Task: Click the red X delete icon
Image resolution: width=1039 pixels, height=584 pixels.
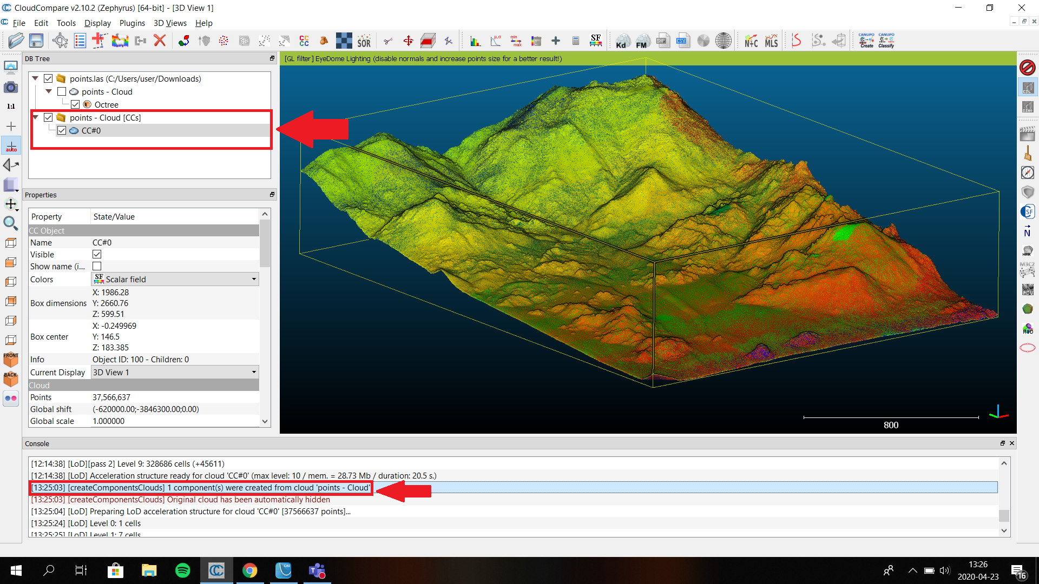Action: (x=160, y=41)
